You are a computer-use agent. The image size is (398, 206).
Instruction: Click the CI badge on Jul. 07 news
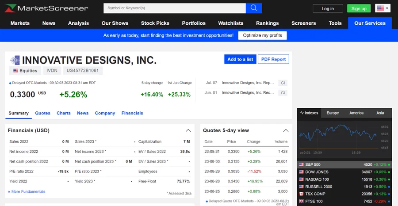pyautogui.click(x=283, y=83)
